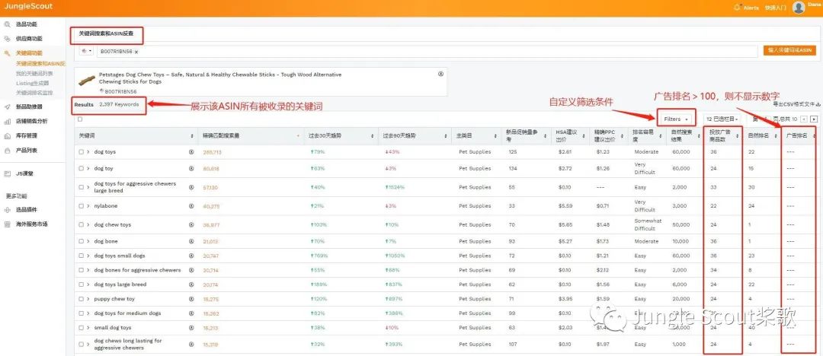Screen dimensions: 823x356
Task: Open the Alerts bell icon
Action: [737, 8]
